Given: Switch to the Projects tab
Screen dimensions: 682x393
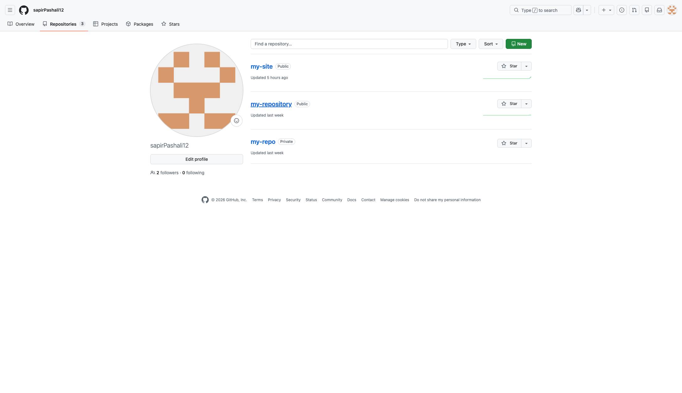Looking at the screenshot, I should pyautogui.click(x=105, y=24).
